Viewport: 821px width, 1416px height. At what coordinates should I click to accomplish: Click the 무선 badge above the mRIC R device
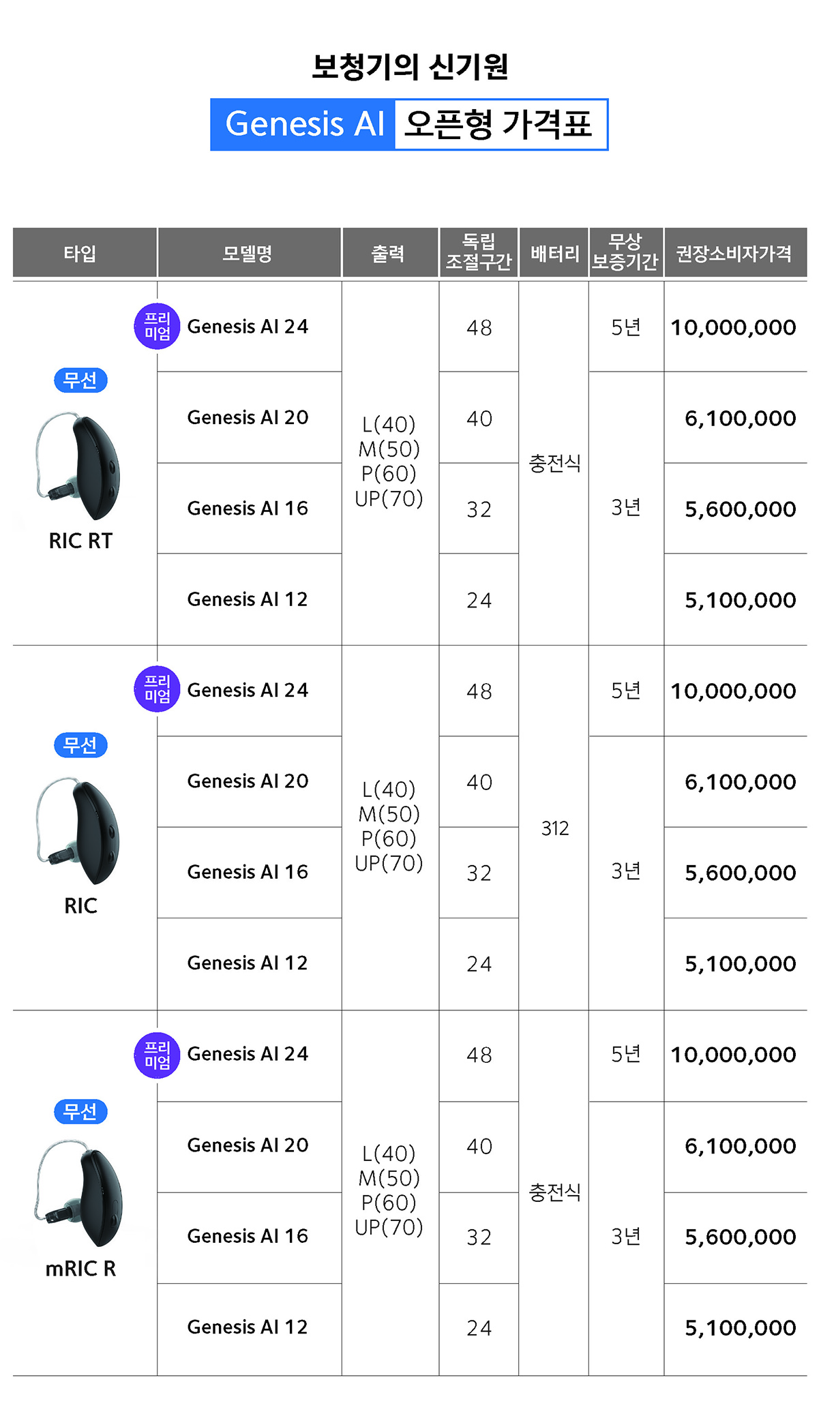[80, 1111]
